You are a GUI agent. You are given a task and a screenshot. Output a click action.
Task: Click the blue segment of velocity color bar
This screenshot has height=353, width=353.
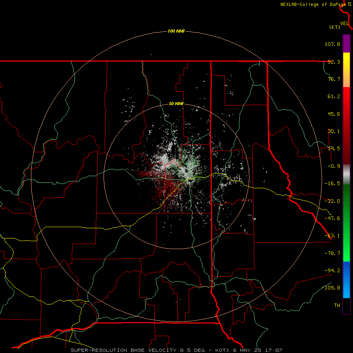tap(346, 280)
